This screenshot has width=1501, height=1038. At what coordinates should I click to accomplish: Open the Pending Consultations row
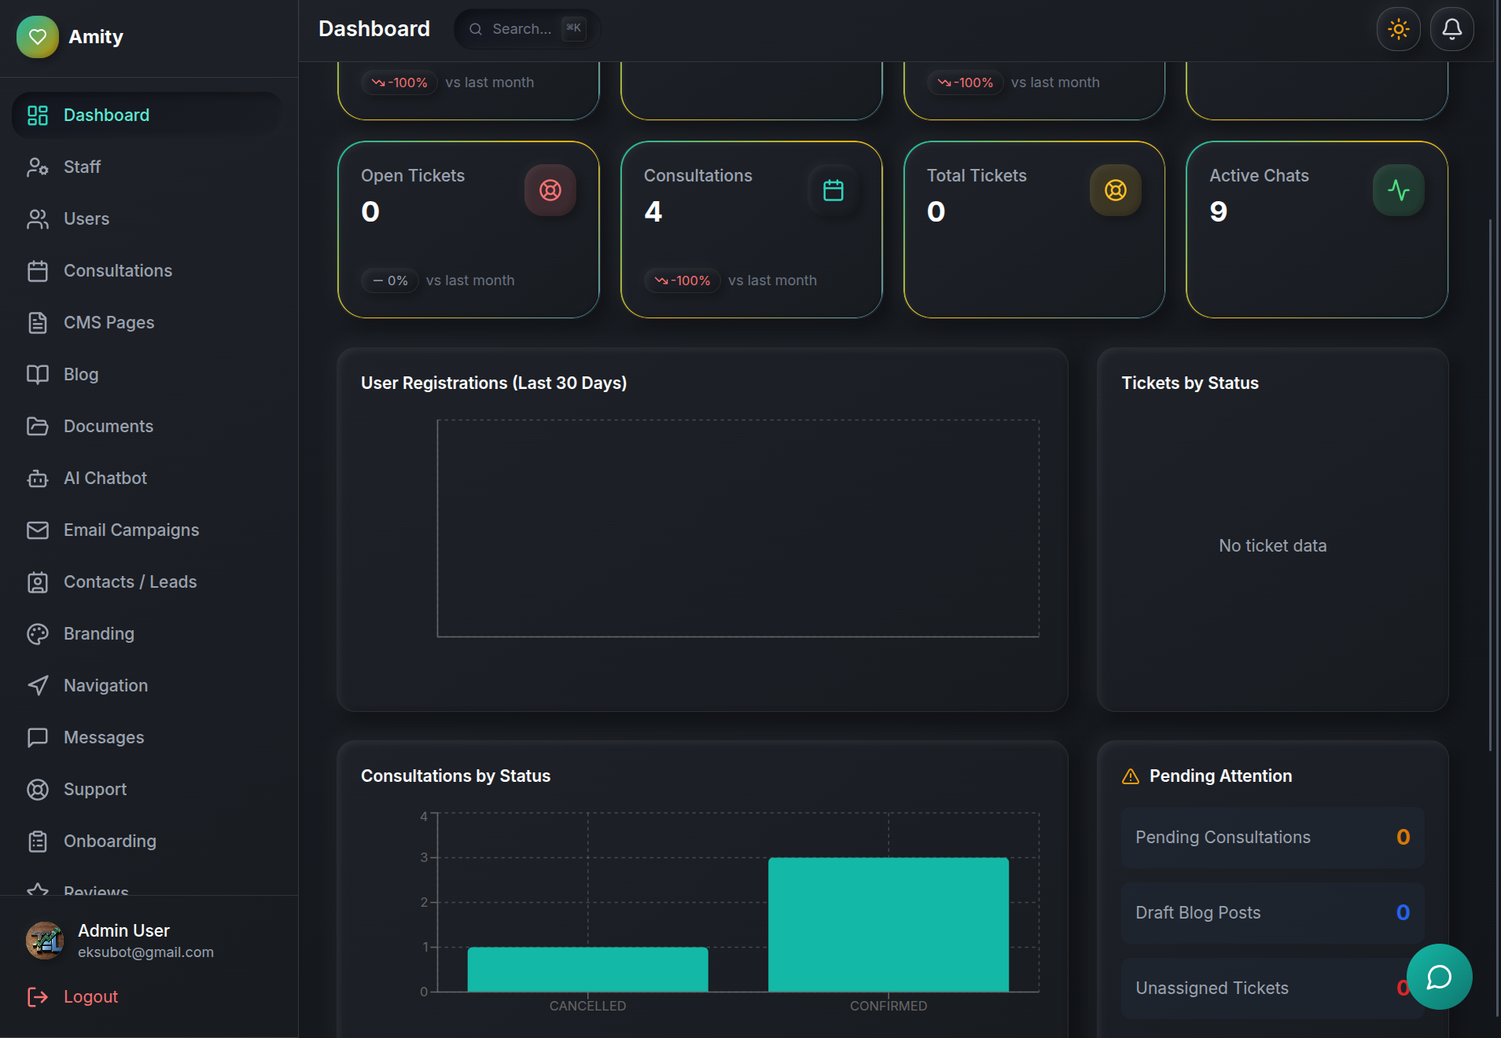click(x=1272, y=838)
